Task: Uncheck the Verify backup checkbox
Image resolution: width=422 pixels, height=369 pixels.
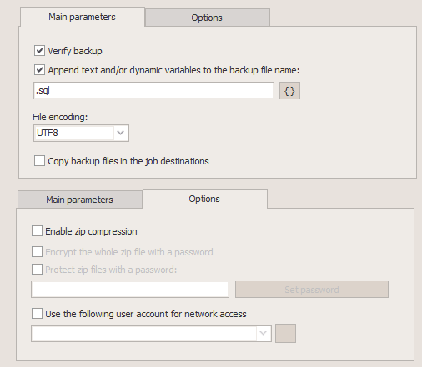Action: [39, 51]
